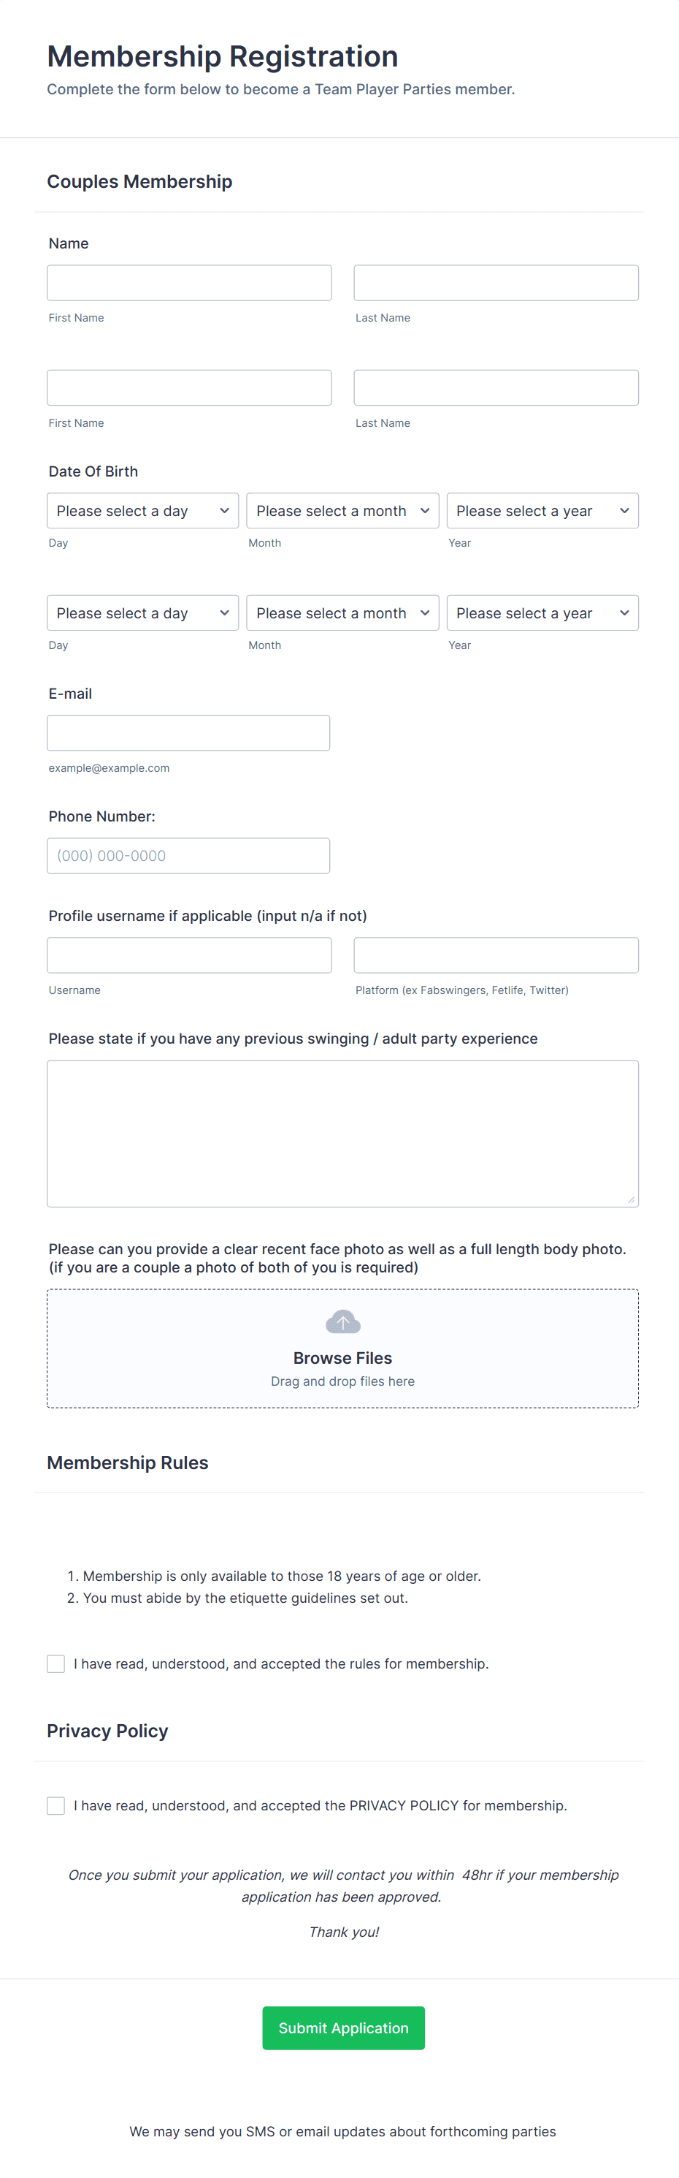This screenshot has height=2178, width=679.
Task: Click the first Last Name field
Action: pos(496,282)
